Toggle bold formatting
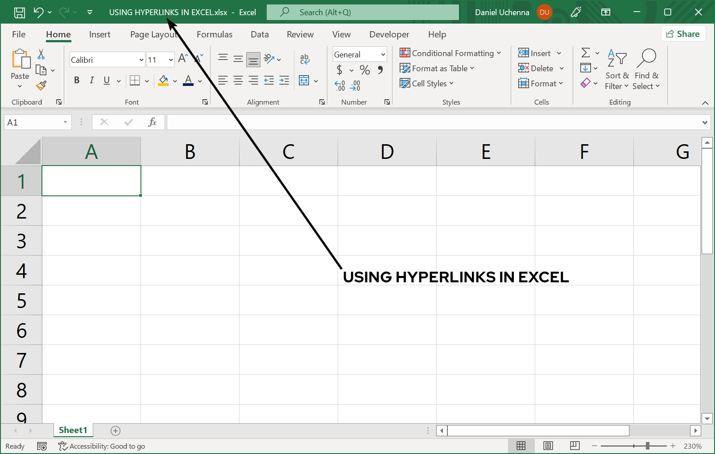 coord(76,80)
